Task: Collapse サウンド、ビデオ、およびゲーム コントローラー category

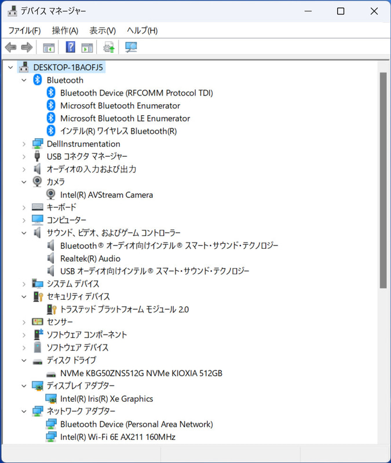Action: tap(24, 233)
